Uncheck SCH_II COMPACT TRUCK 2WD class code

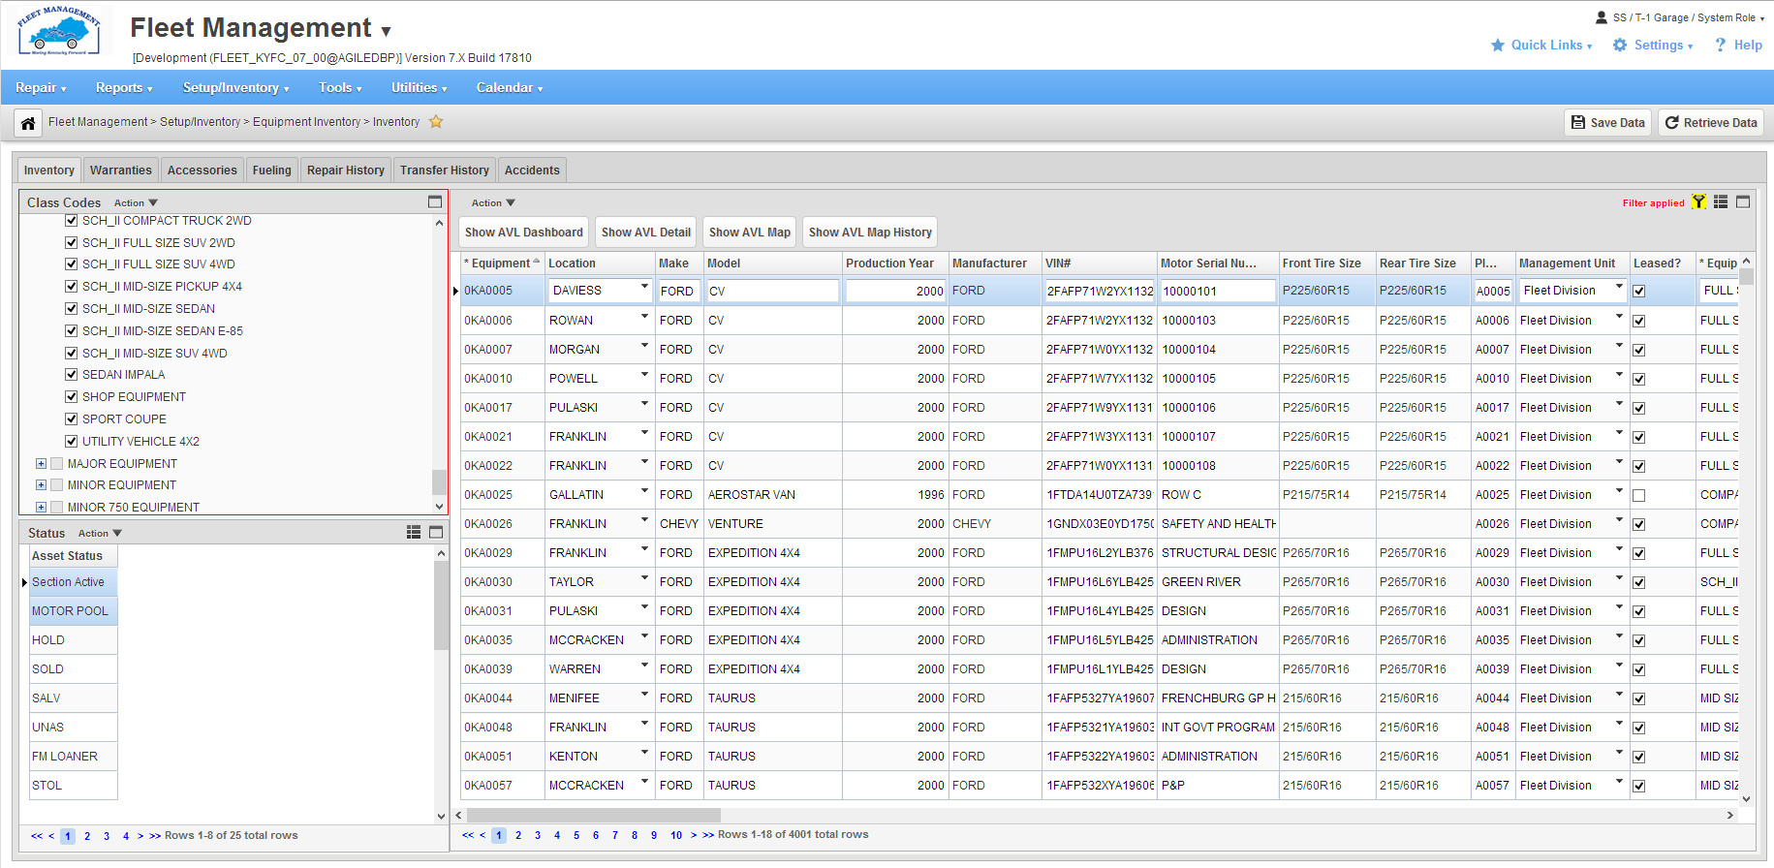tap(71, 220)
